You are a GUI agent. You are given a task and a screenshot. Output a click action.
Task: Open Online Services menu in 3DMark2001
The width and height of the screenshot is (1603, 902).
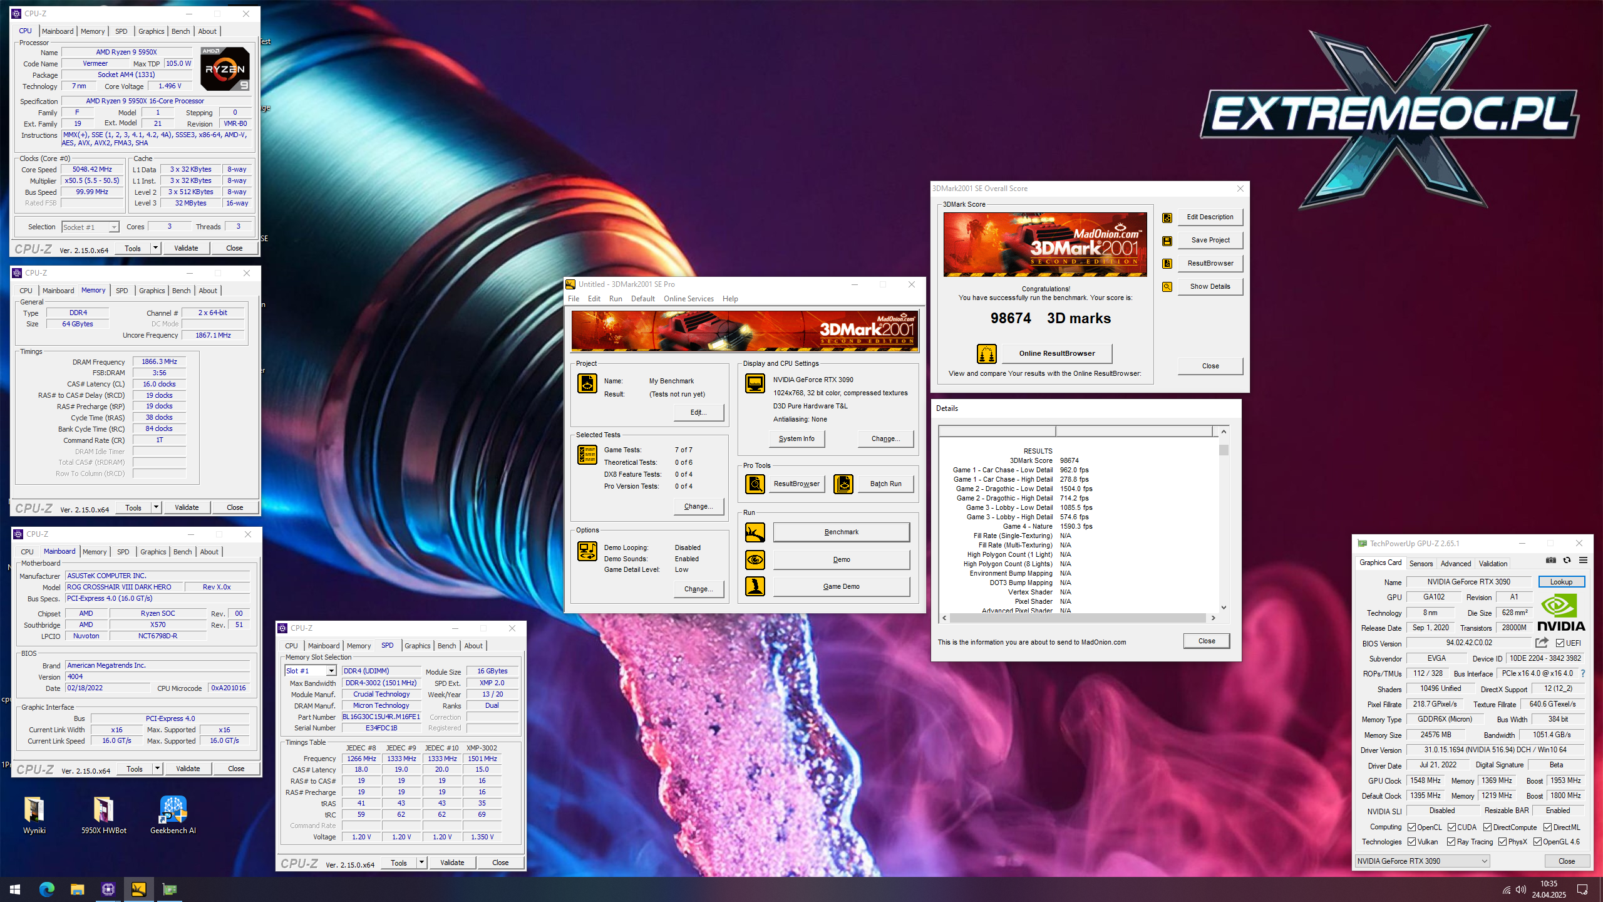tap(689, 299)
